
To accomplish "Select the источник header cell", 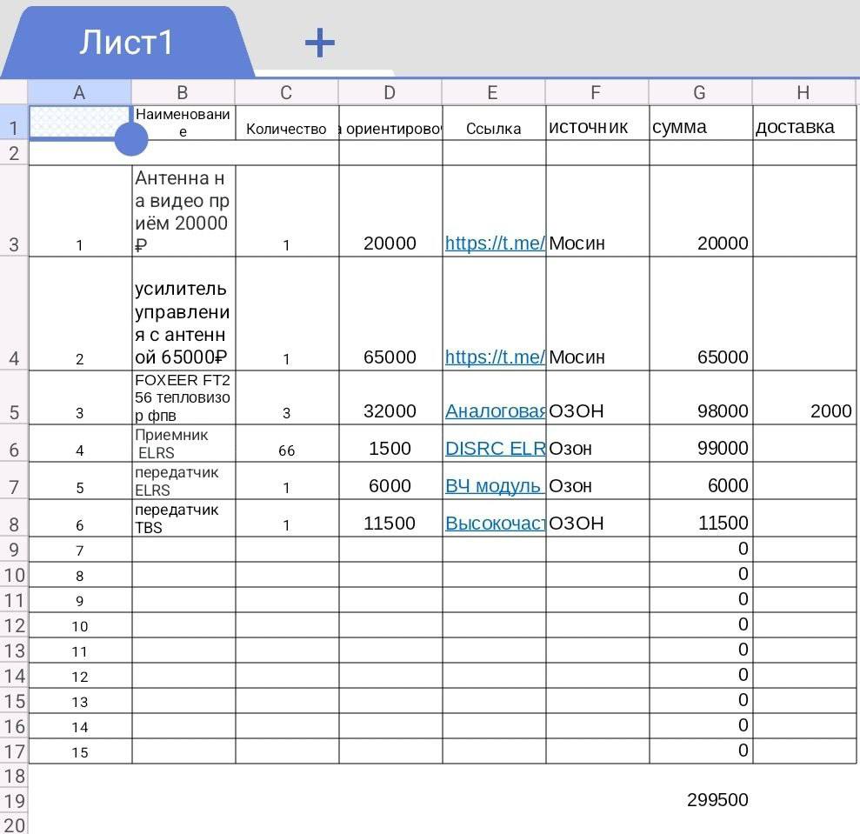I will pos(598,123).
